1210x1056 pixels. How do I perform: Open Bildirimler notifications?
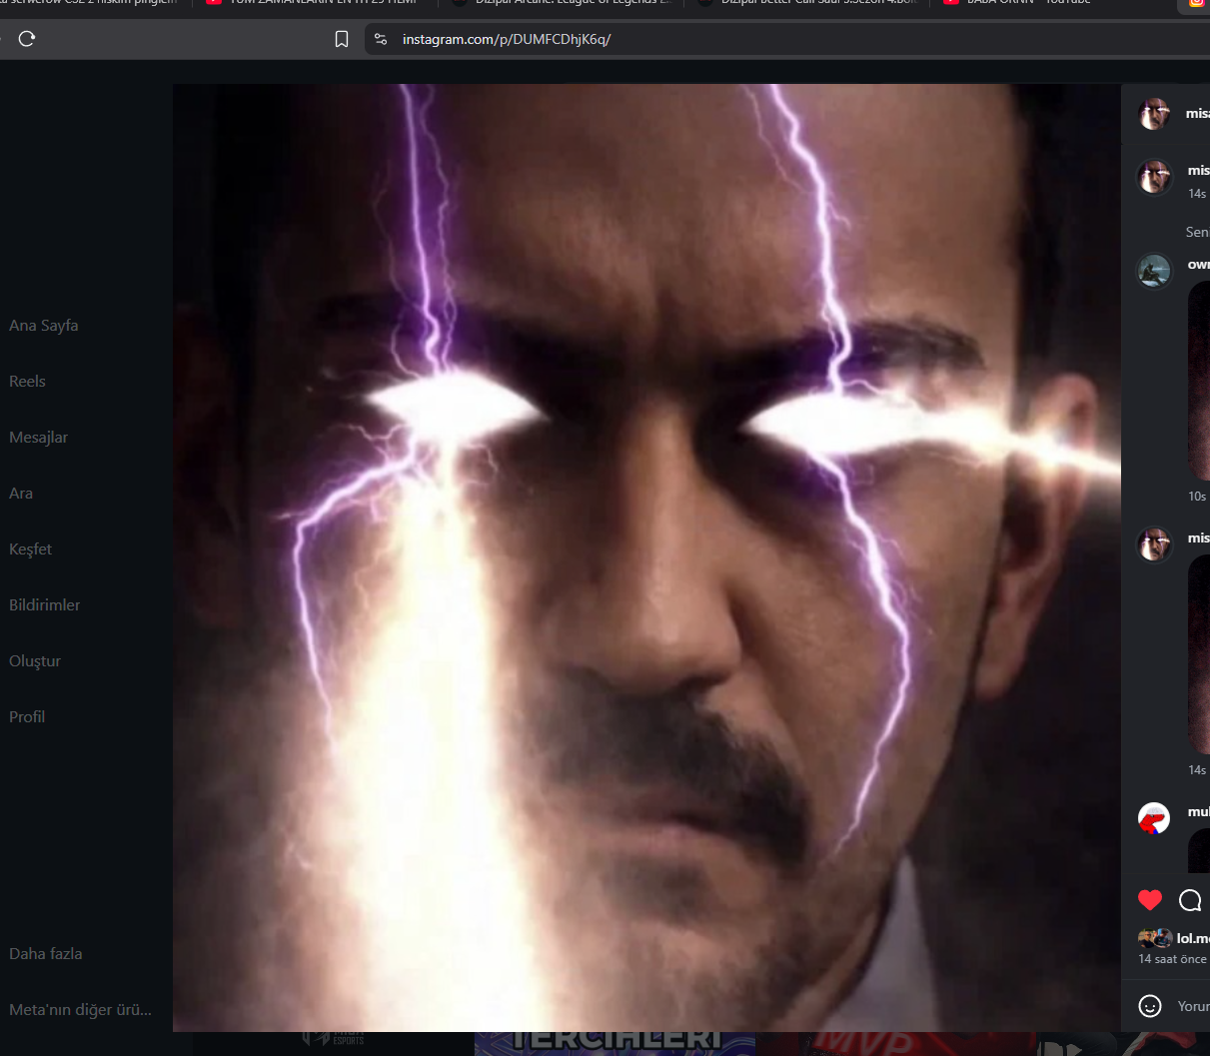pos(44,605)
